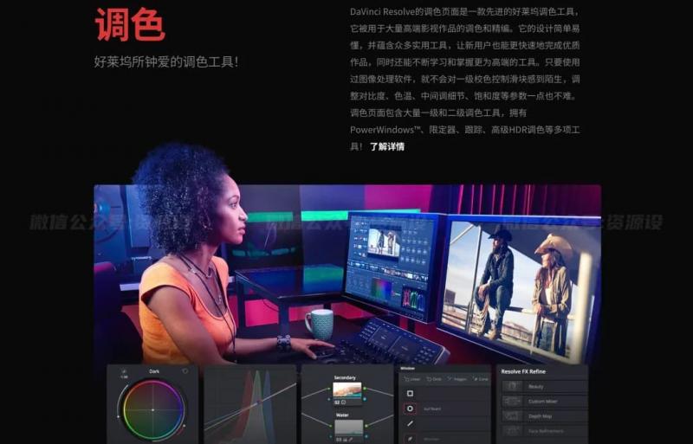This screenshot has width=693, height=444.
Task: Click the Secondary node thumbnail
Action: point(346,389)
